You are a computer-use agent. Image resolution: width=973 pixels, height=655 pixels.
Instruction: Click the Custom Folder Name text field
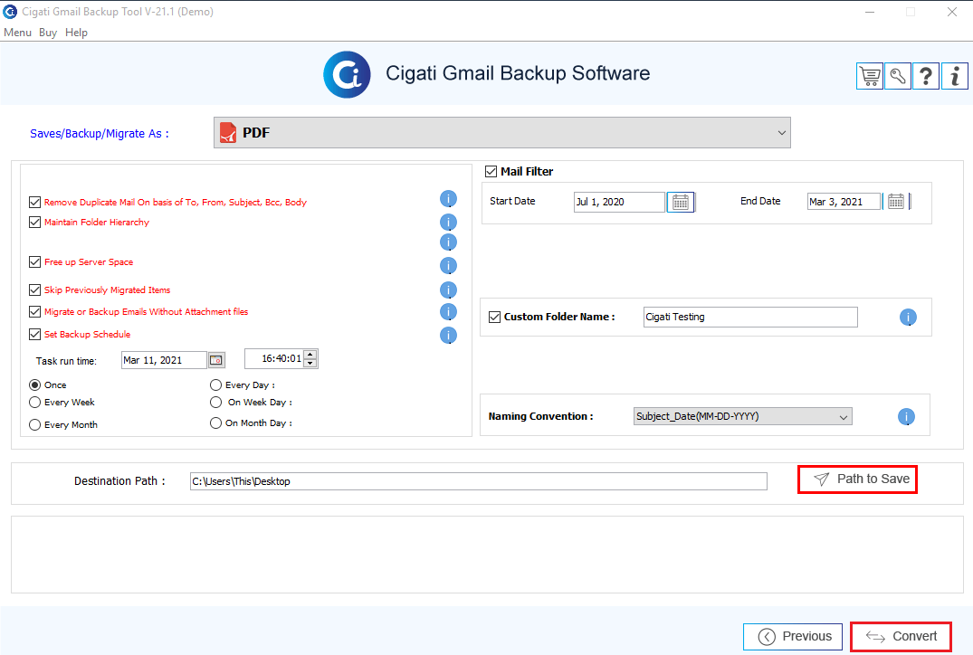[750, 317]
